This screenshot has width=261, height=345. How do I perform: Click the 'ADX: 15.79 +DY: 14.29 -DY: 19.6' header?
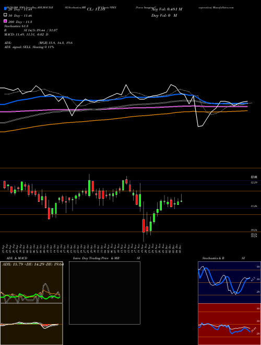click(33, 264)
